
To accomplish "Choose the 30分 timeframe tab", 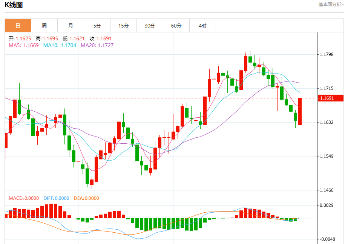I will [150, 26].
